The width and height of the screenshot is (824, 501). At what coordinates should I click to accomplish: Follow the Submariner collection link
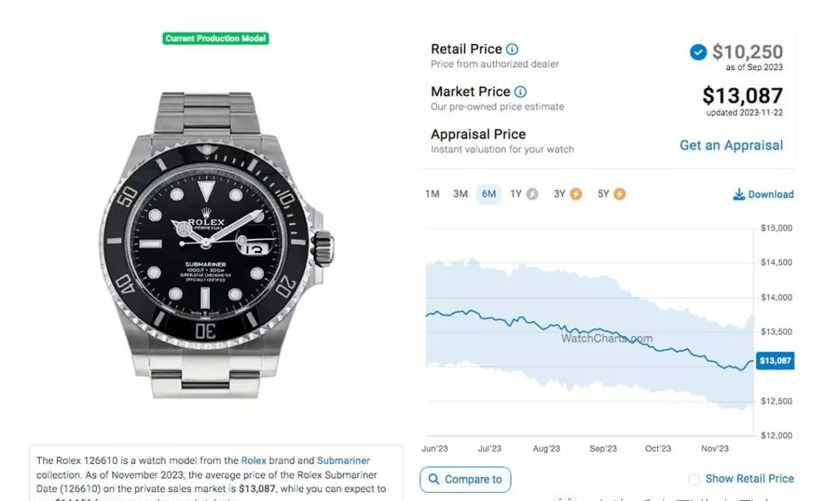(343, 460)
